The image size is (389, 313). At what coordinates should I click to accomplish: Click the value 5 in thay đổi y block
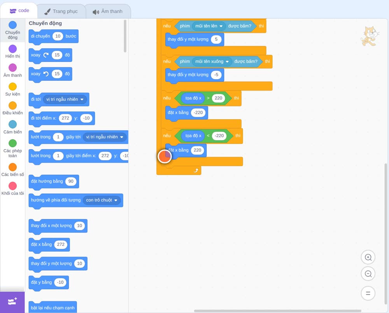pyautogui.click(x=216, y=39)
